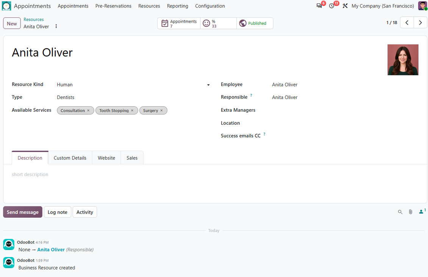Remove the Surgery service tag
This screenshot has height=277, width=428.
tap(162, 111)
